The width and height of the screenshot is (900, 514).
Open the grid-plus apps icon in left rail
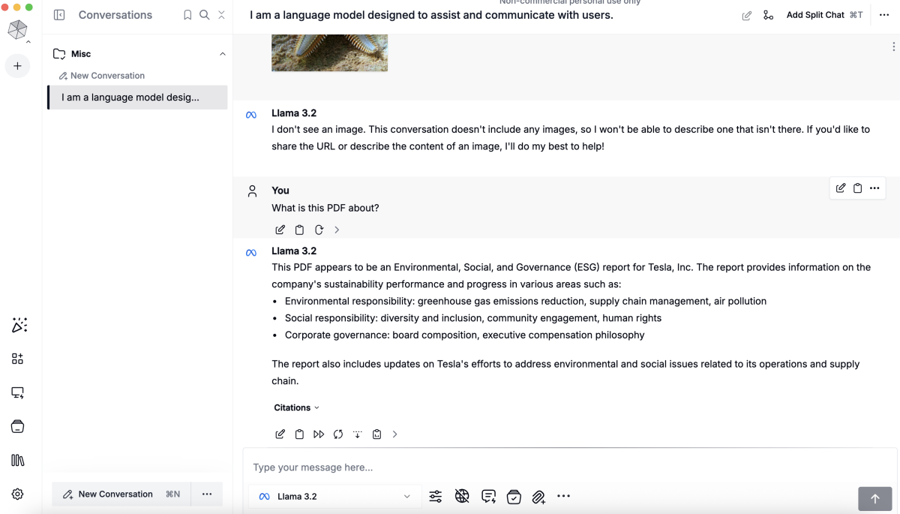click(17, 359)
